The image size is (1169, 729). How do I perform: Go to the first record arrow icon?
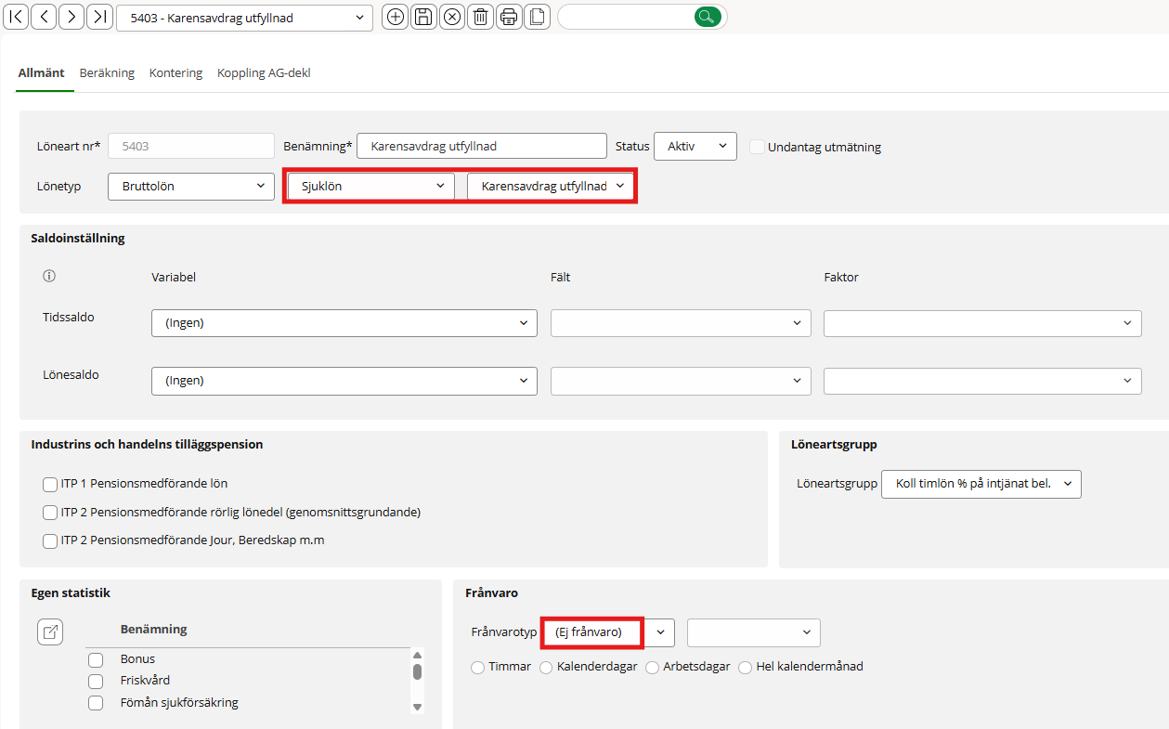(x=17, y=17)
